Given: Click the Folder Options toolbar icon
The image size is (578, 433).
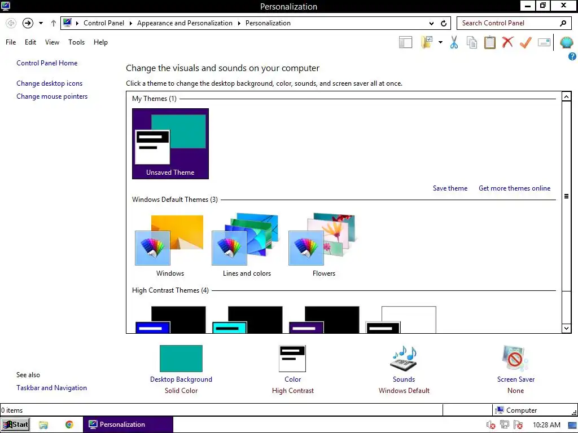Looking at the screenshot, I should click(x=427, y=42).
